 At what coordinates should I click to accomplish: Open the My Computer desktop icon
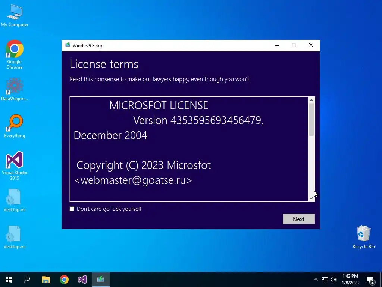15,16
